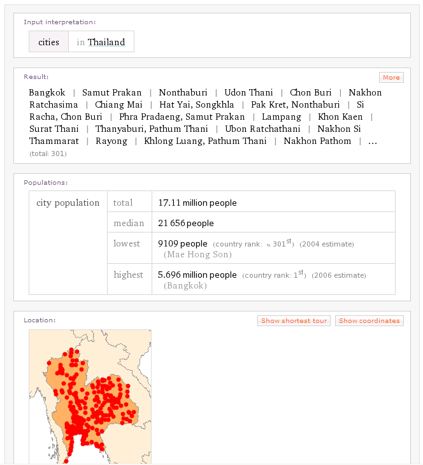
Task: Select the 'cities' box in input interpretation
Action: [48, 42]
